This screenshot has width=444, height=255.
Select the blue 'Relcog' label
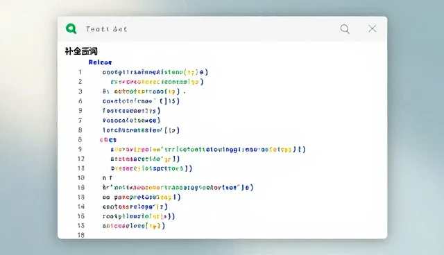click(x=100, y=62)
